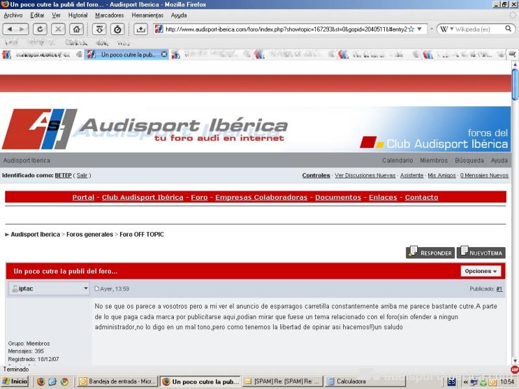Open the Windows Inicio start button
The height and width of the screenshot is (389, 519).
tap(15, 381)
